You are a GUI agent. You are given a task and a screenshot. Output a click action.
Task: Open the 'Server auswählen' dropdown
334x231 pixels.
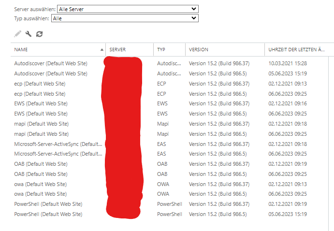(128, 9)
